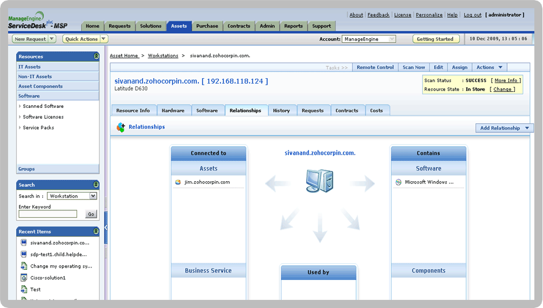
Task: Expand the Scanned Software tree item
Action: (x=20, y=106)
